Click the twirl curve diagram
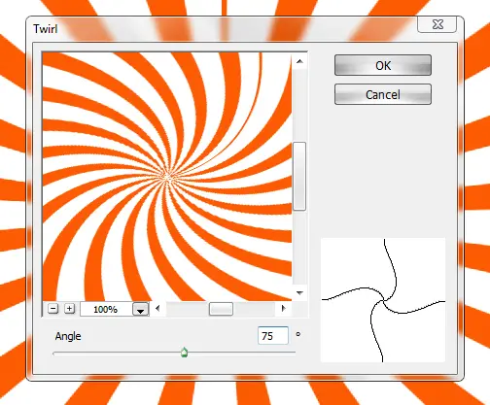 click(x=383, y=300)
